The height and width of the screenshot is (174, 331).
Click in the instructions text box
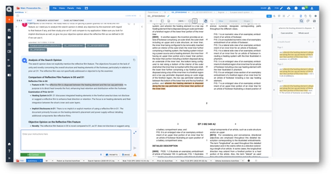76,140
